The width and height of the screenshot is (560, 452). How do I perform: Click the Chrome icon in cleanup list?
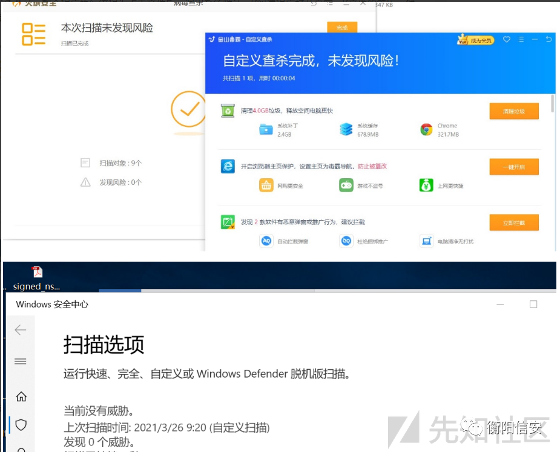426,130
